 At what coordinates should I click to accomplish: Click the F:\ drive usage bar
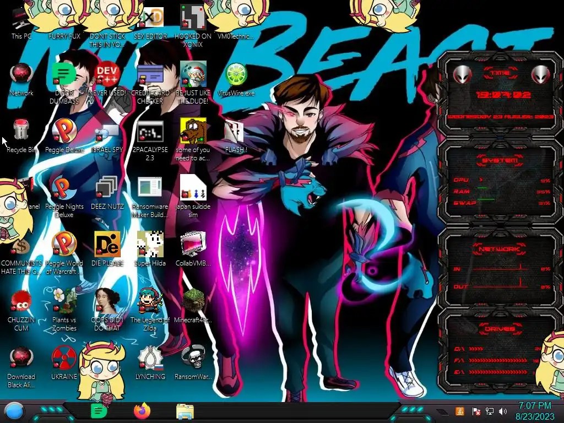[498, 360]
